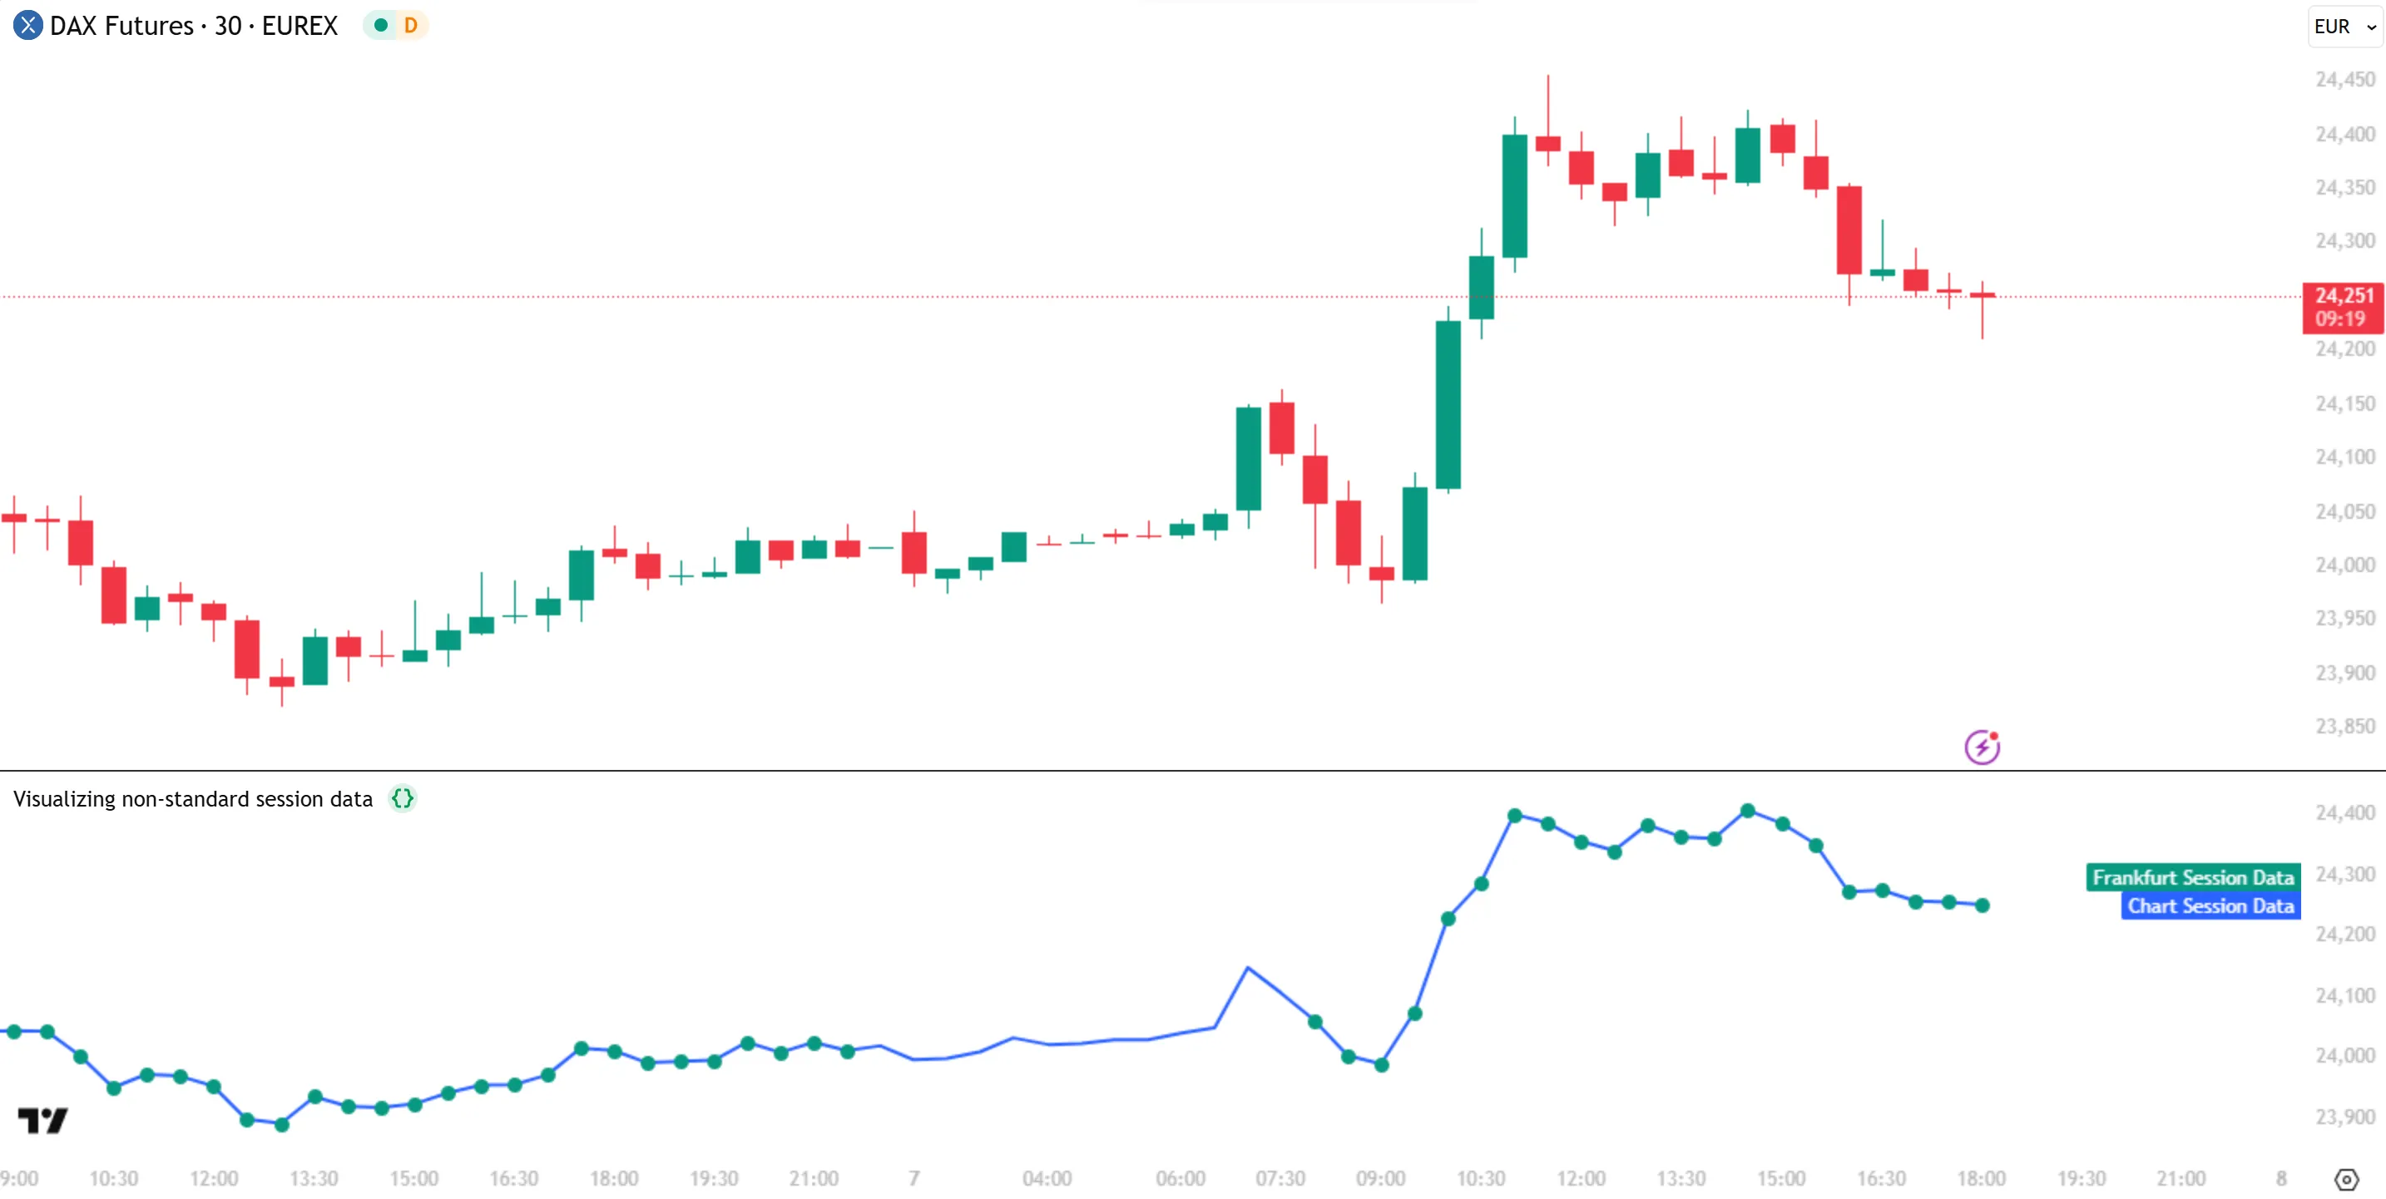This screenshot has width=2386, height=1199.
Task: Click the Chart Session Data label
Action: [x=2210, y=905]
